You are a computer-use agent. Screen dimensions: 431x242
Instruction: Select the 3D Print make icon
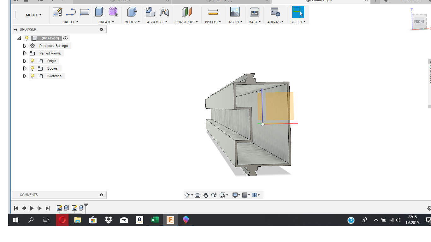click(x=254, y=12)
